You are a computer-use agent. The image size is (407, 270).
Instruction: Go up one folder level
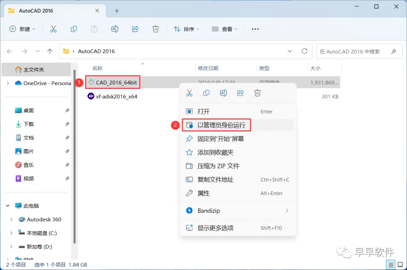(50, 51)
